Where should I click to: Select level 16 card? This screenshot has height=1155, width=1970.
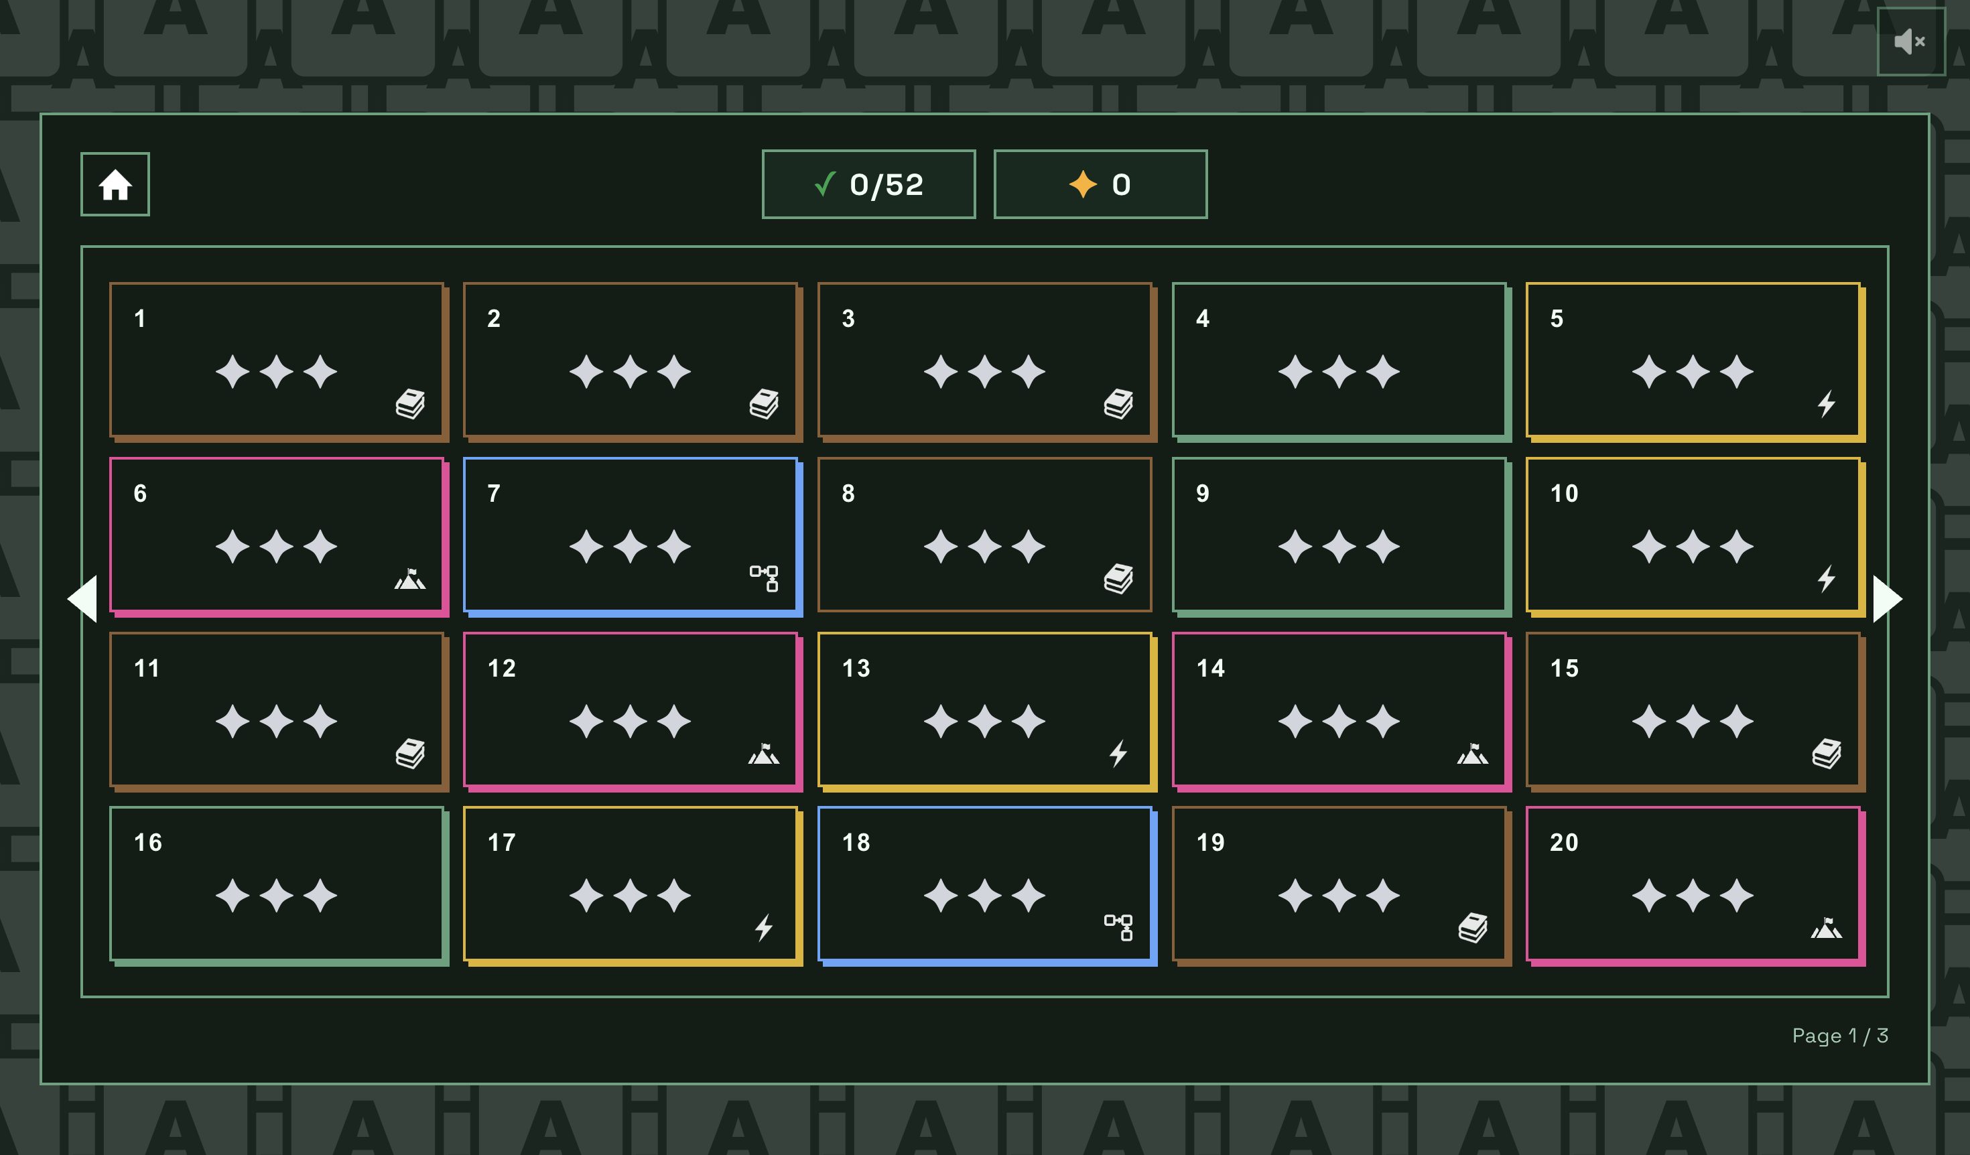coord(277,884)
